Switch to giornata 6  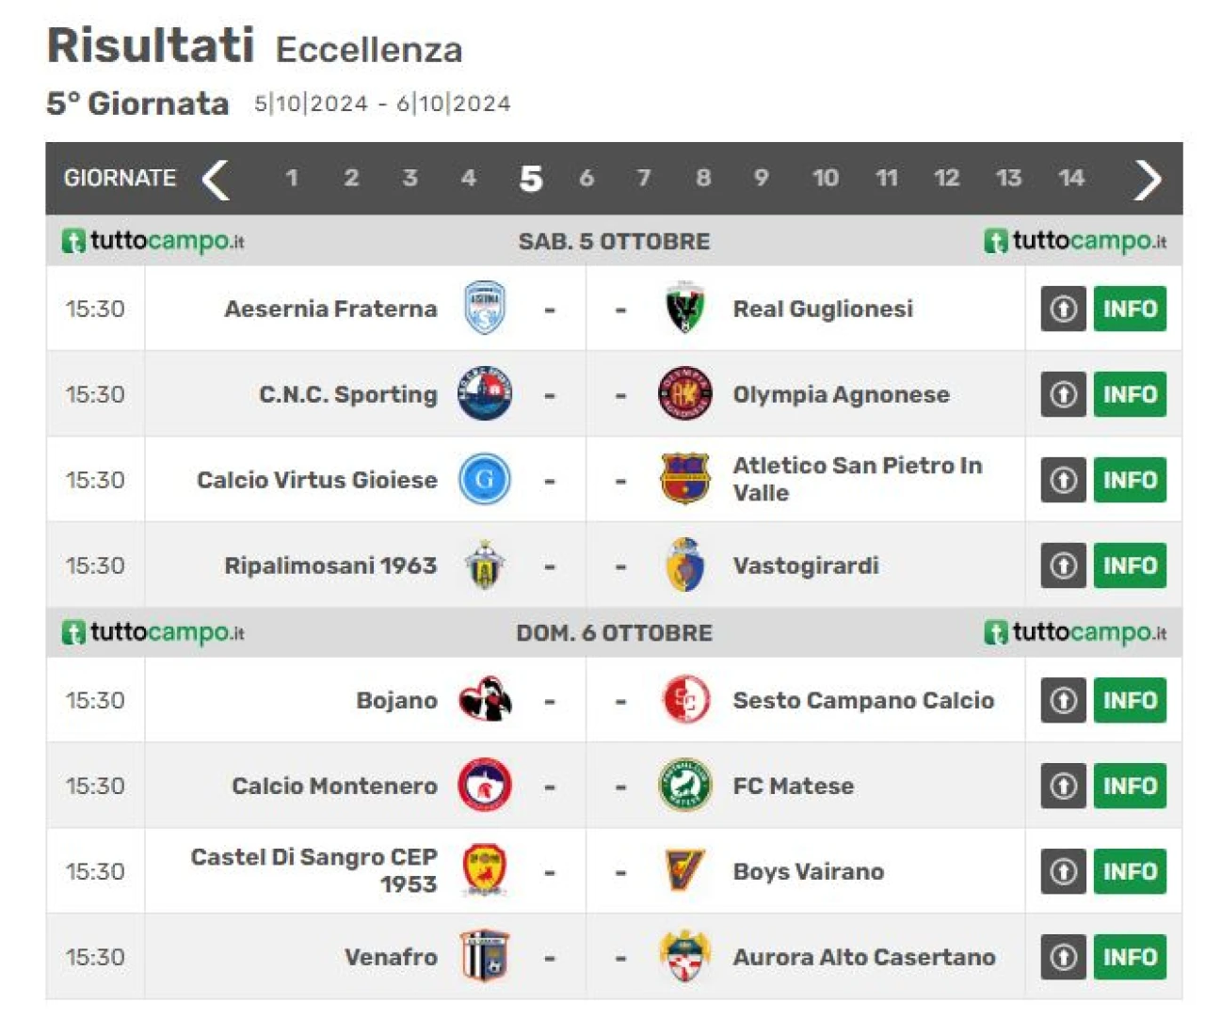[x=586, y=178]
